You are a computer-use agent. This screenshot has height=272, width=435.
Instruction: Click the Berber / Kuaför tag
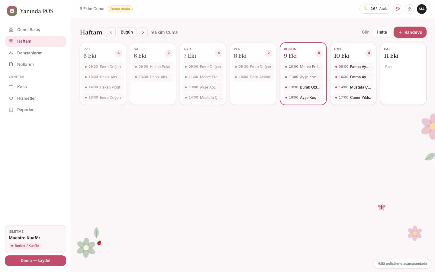(25, 246)
